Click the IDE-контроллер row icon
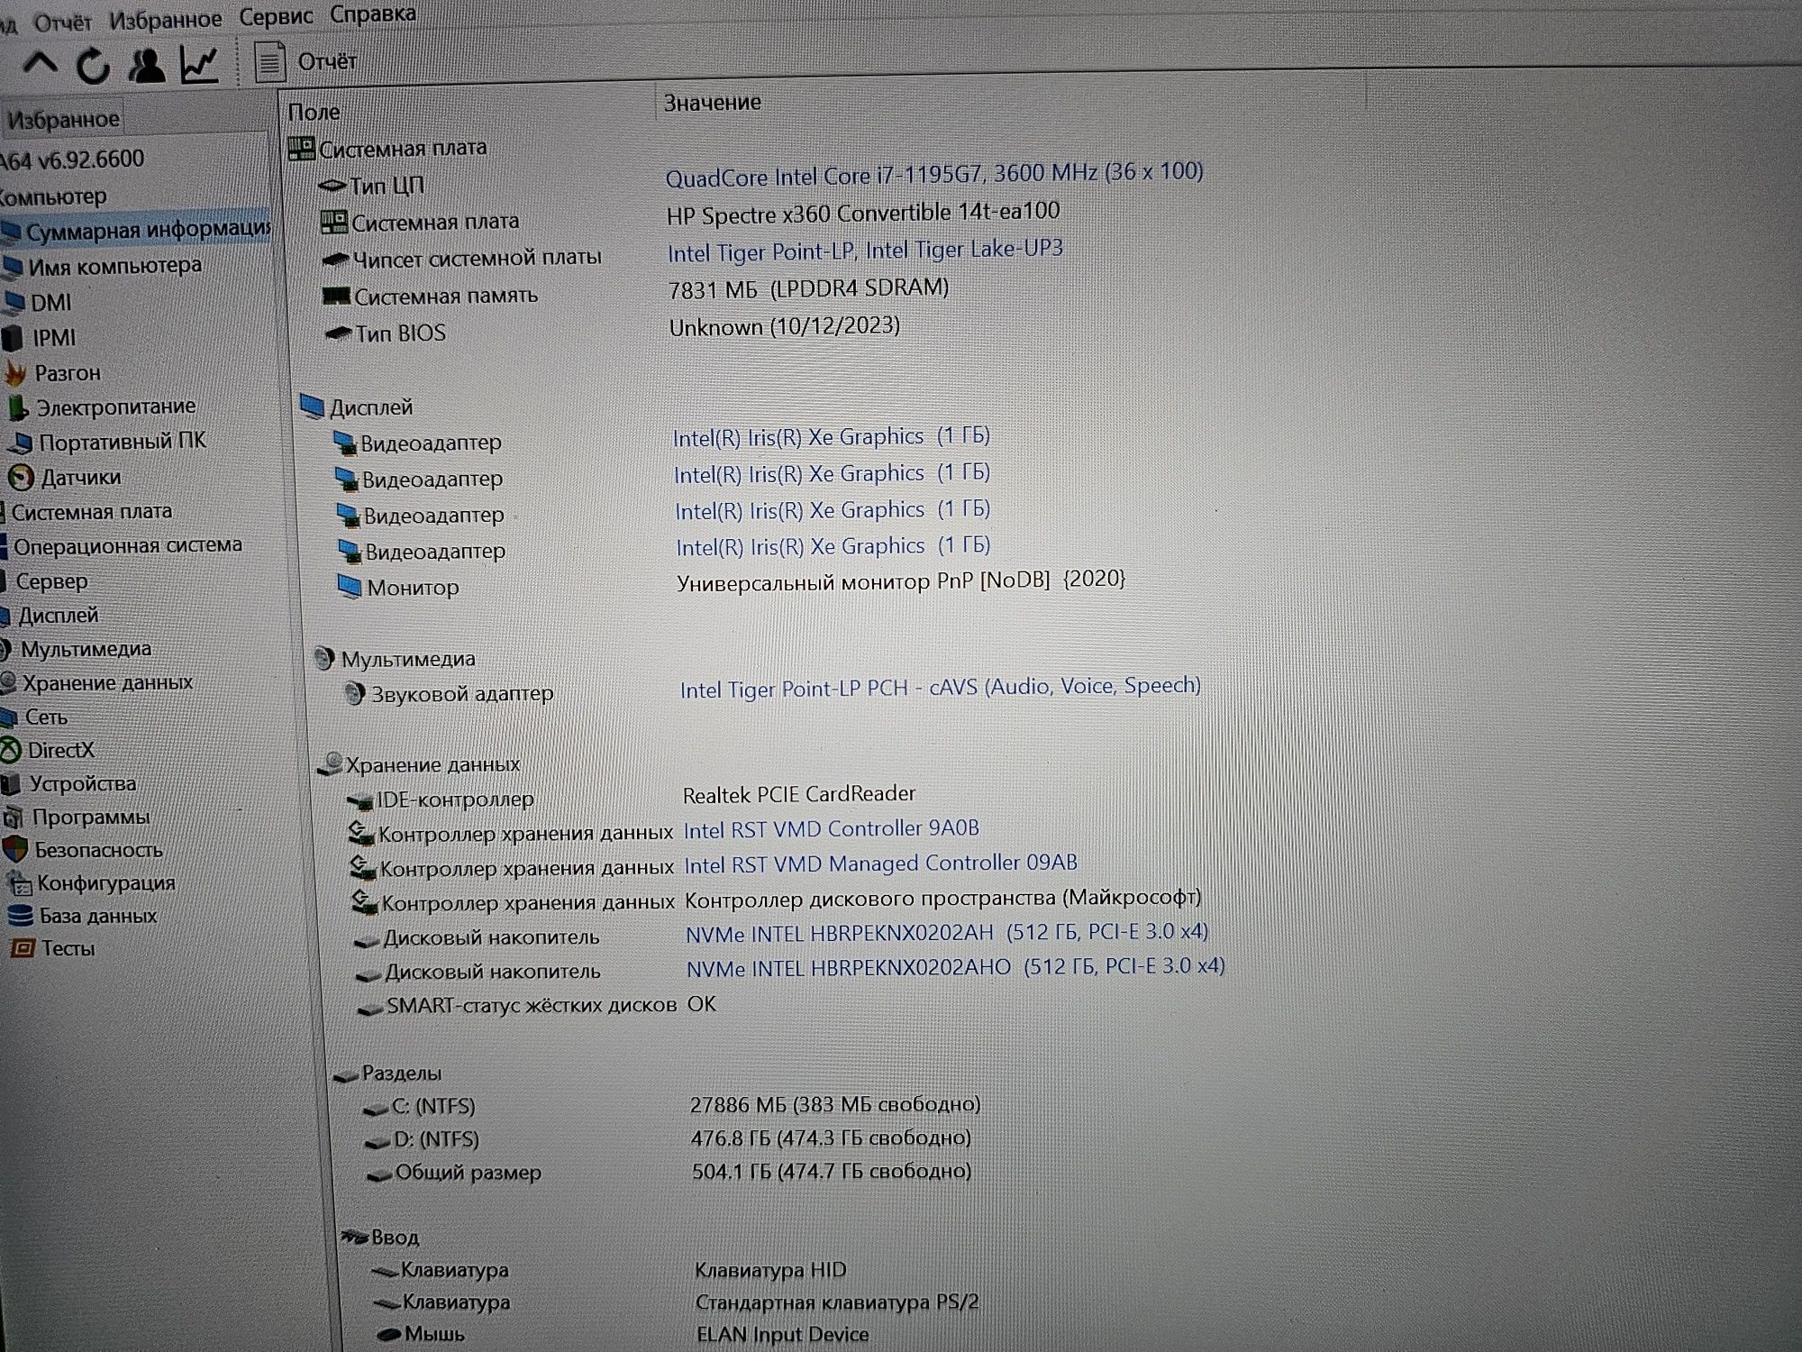The height and width of the screenshot is (1352, 1802). 360,800
